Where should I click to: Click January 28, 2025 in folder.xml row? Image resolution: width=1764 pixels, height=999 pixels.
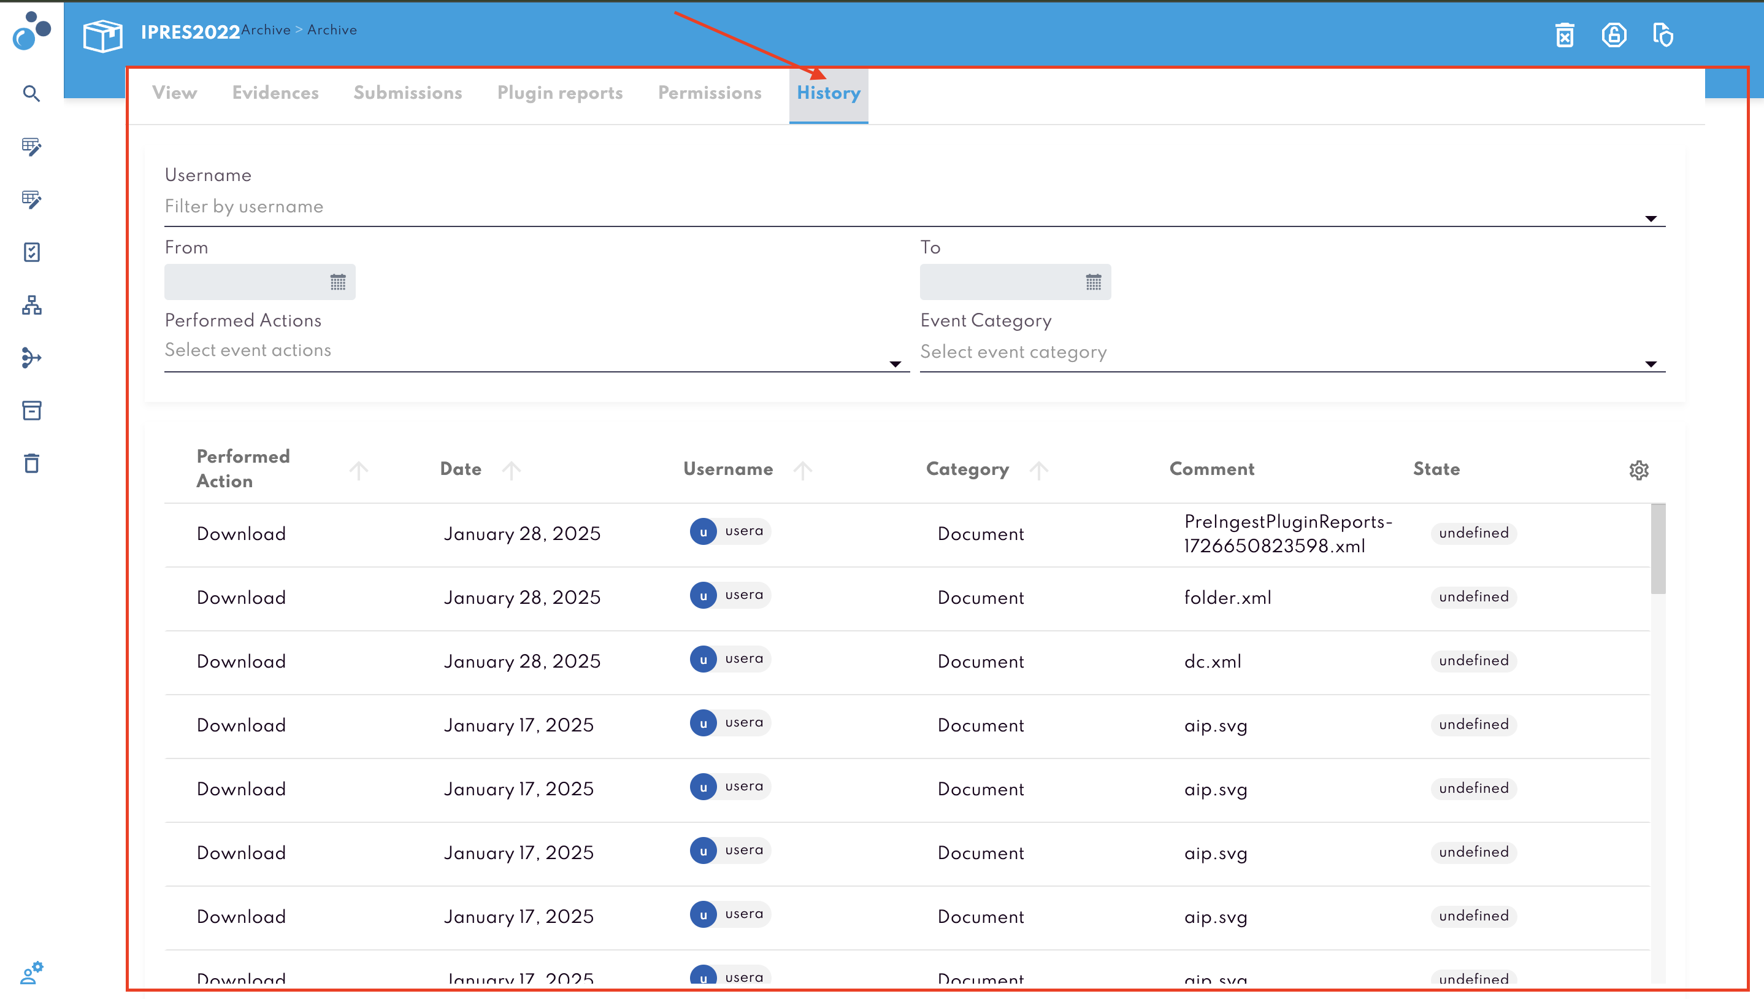click(x=523, y=598)
